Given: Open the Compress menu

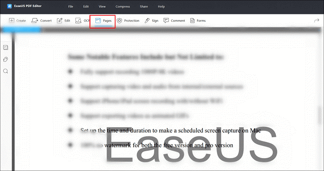Looking at the screenshot, I should click(x=123, y=6).
